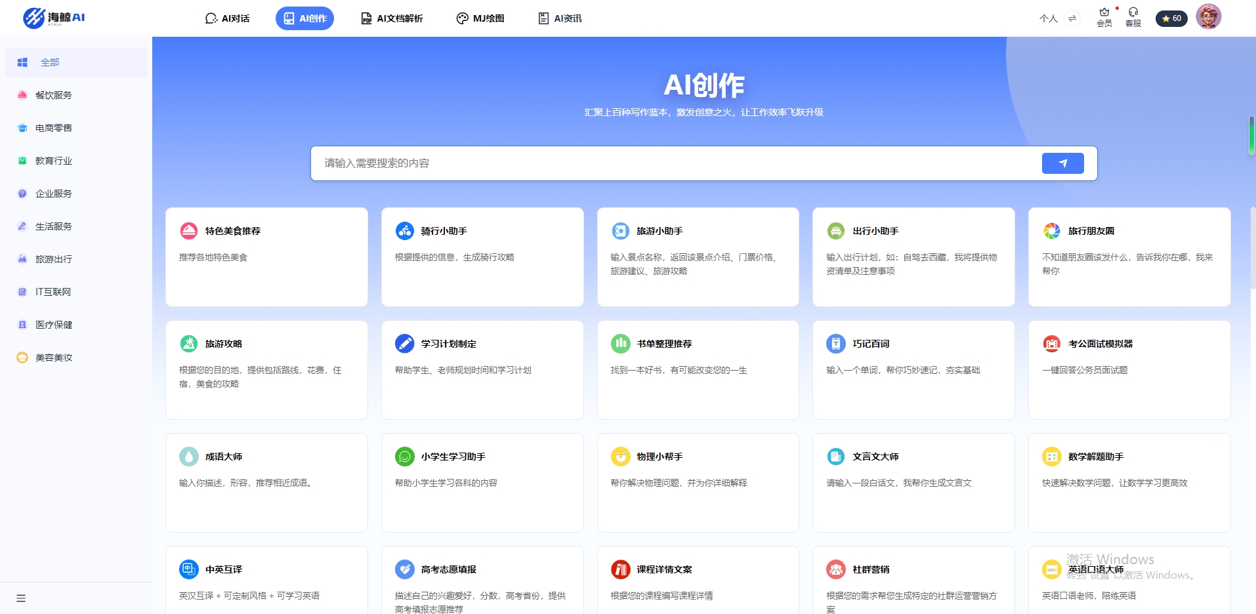Open the 文言文大师 card title
Image resolution: width=1256 pixels, height=614 pixels.
click(x=875, y=457)
